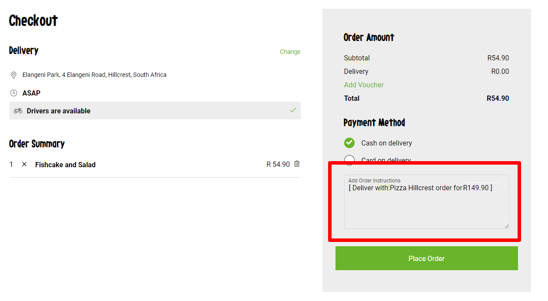This screenshot has width=548, height=301.
Task: Click the R 54.90 item price
Action: (x=278, y=164)
